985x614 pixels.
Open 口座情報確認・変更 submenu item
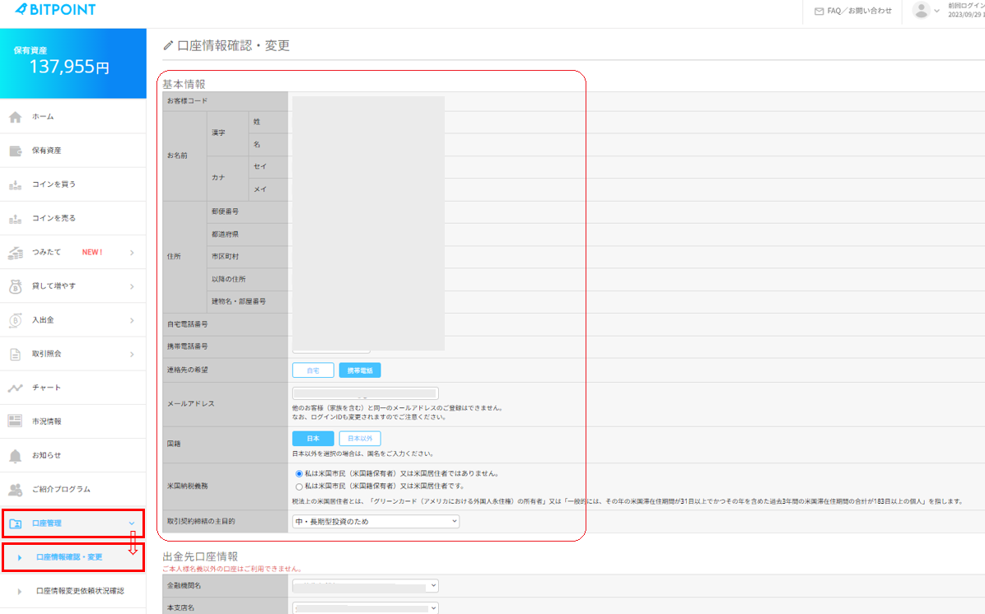(72, 557)
